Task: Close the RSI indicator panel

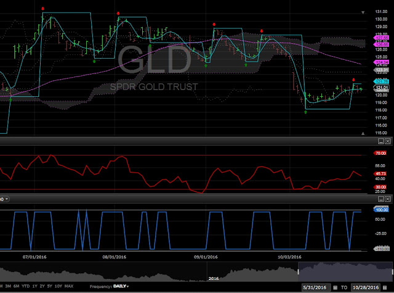Action: (x=388, y=141)
